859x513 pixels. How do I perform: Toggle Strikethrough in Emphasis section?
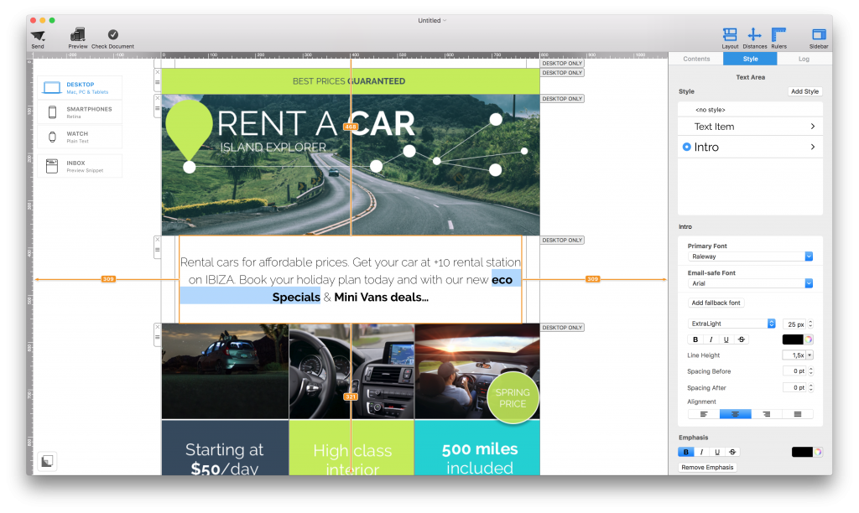tap(732, 452)
